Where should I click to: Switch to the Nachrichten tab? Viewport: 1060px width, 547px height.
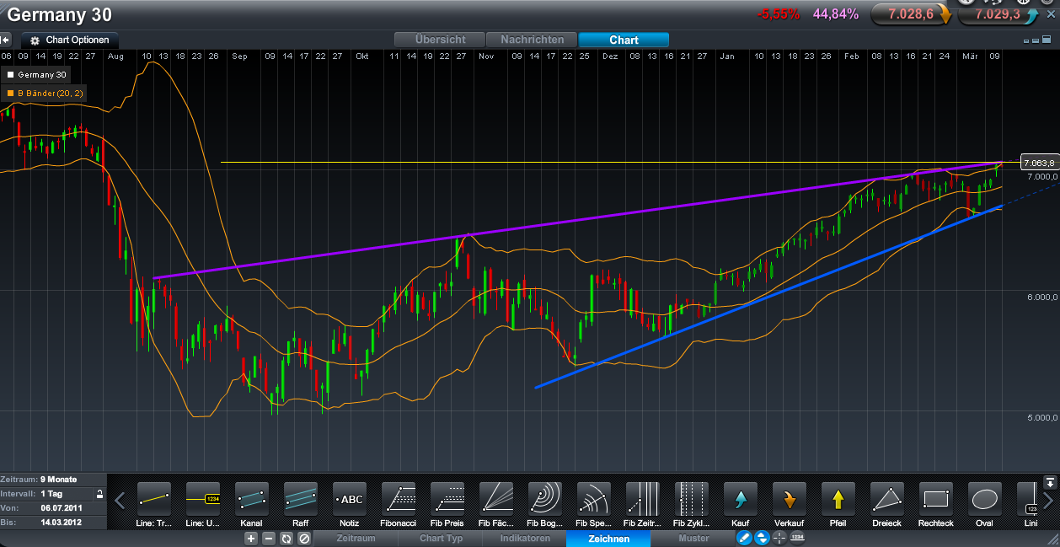pyautogui.click(x=532, y=40)
